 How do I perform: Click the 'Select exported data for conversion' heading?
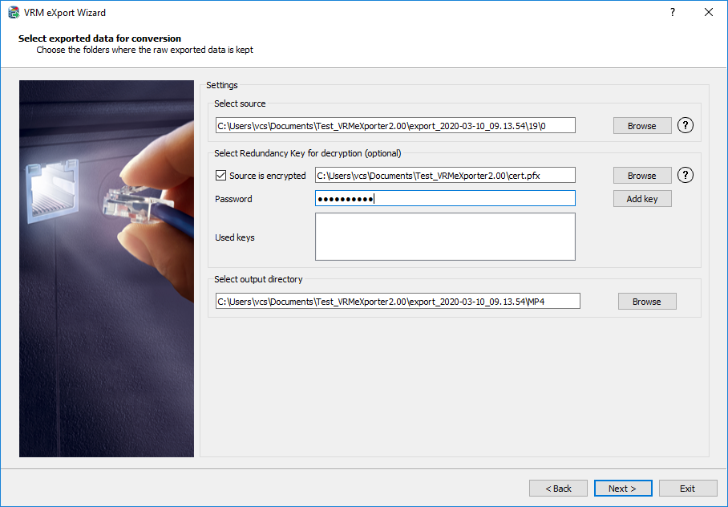tap(99, 39)
